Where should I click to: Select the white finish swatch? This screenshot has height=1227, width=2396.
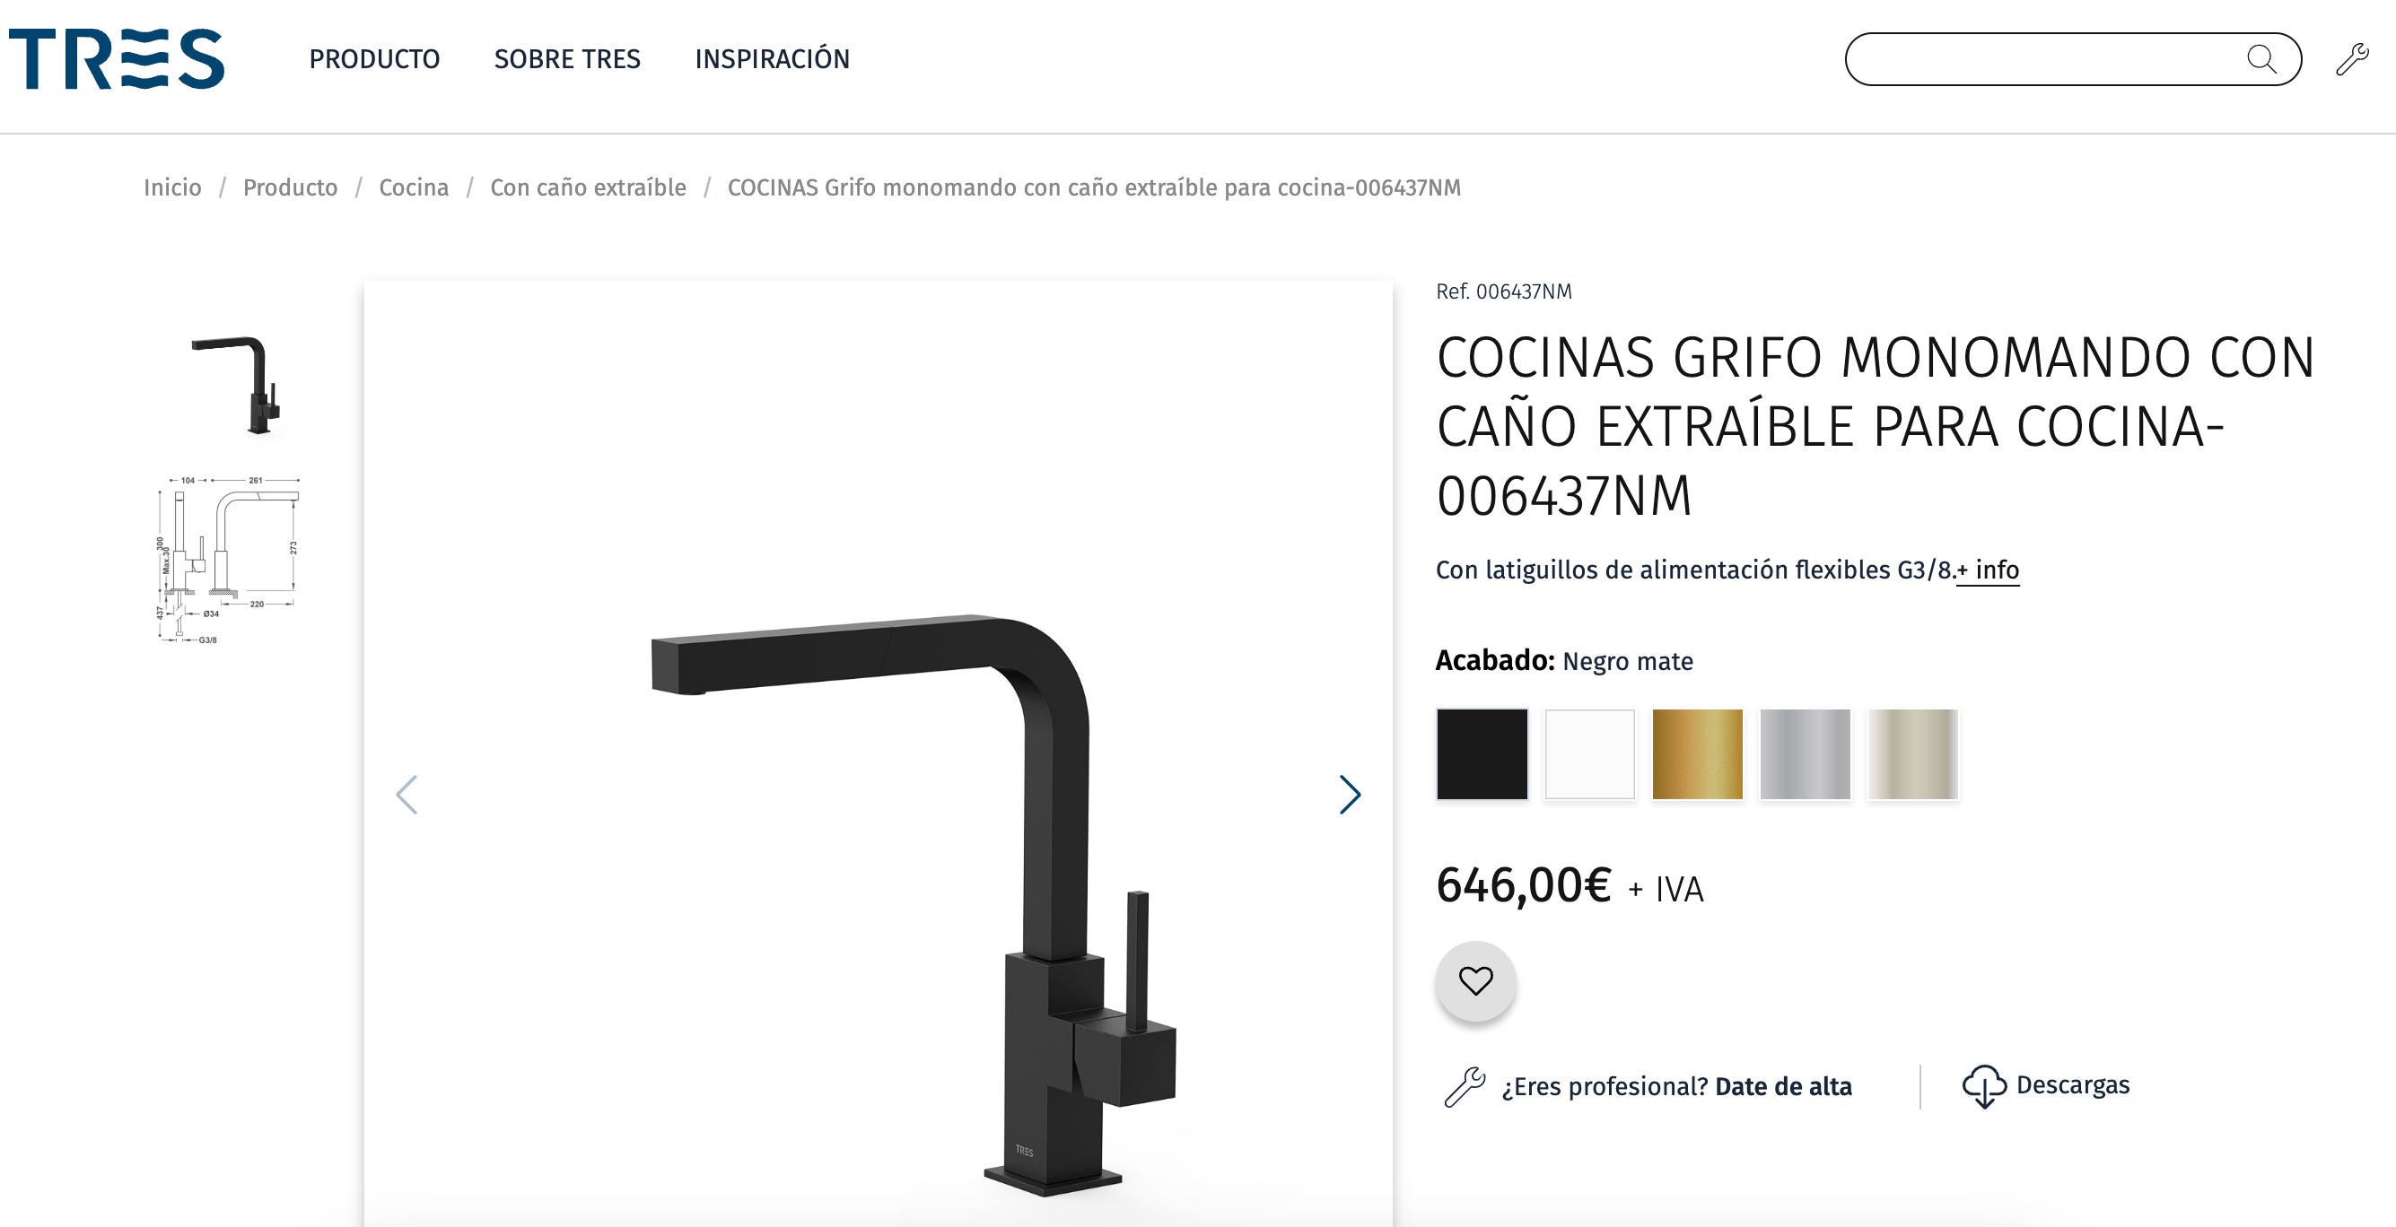pos(1589,753)
